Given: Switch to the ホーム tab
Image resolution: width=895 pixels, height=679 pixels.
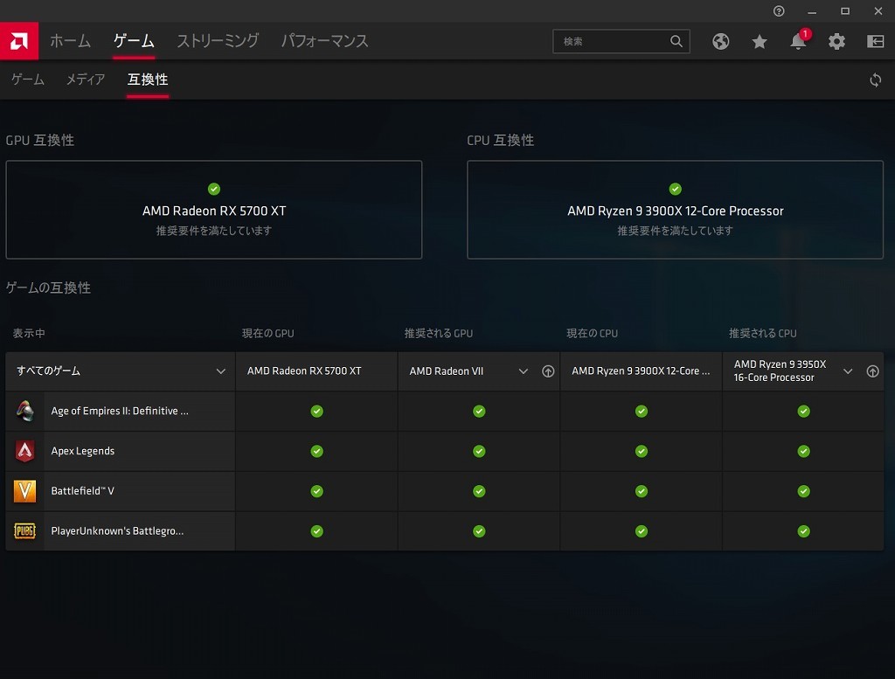Looking at the screenshot, I should (70, 41).
